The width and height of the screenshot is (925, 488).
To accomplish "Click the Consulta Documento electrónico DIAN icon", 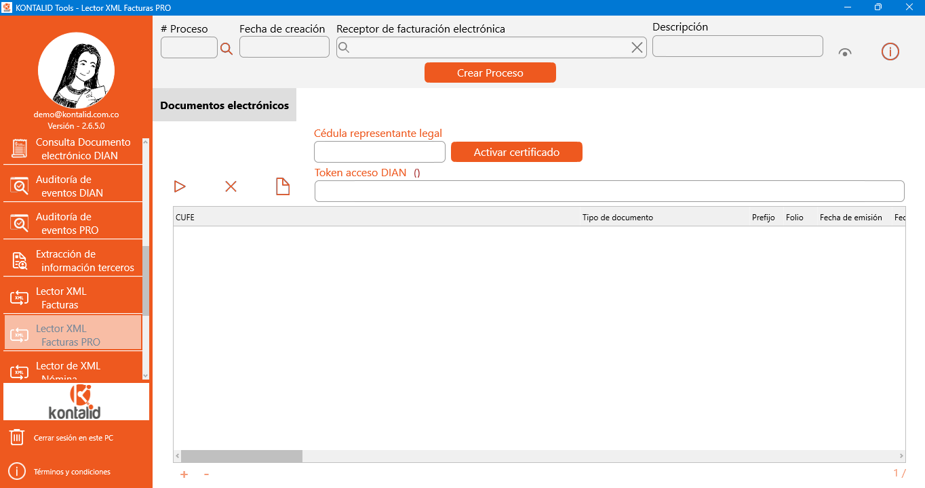I will pyautogui.click(x=19, y=148).
